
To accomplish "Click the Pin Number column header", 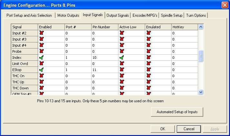I will [105, 27].
